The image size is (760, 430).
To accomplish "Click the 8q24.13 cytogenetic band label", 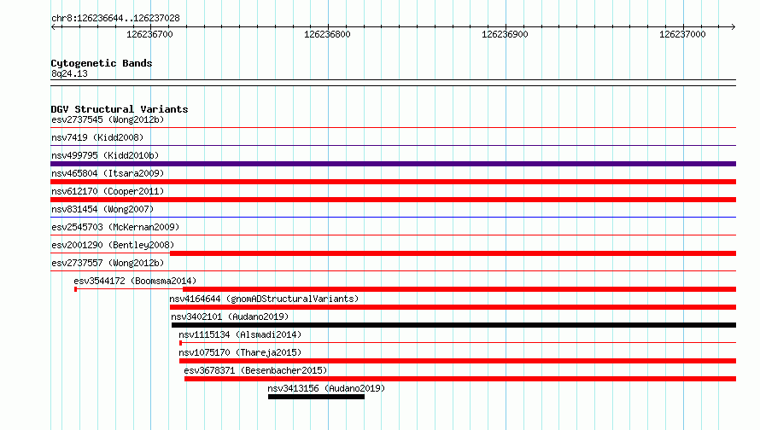I will coord(69,74).
